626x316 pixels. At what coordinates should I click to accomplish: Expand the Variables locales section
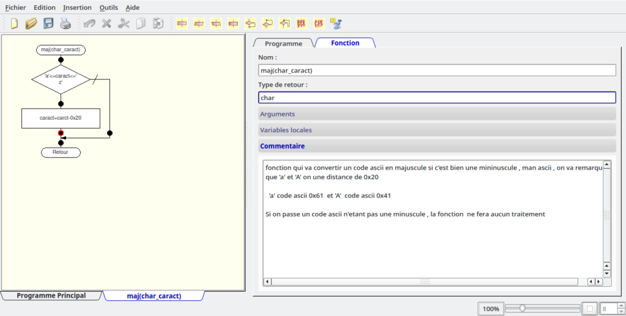pos(436,130)
